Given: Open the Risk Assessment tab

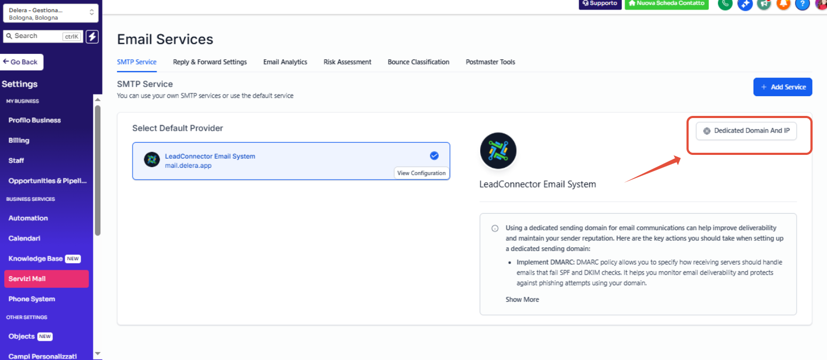Looking at the screenshot, I should pyautogui.click(x=347, y=62).
